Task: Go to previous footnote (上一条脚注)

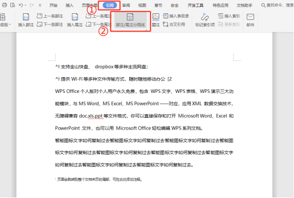Action: [x=50, y=16]
